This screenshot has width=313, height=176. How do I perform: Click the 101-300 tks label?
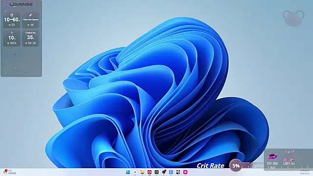click(272, 165)
